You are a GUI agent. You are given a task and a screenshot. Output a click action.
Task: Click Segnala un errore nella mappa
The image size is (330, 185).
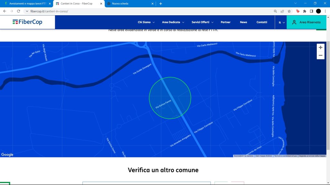(312, 156)
